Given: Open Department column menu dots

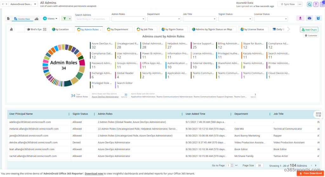Looking at the screenshot, I should pyautogui.click(x=270, y=114).
